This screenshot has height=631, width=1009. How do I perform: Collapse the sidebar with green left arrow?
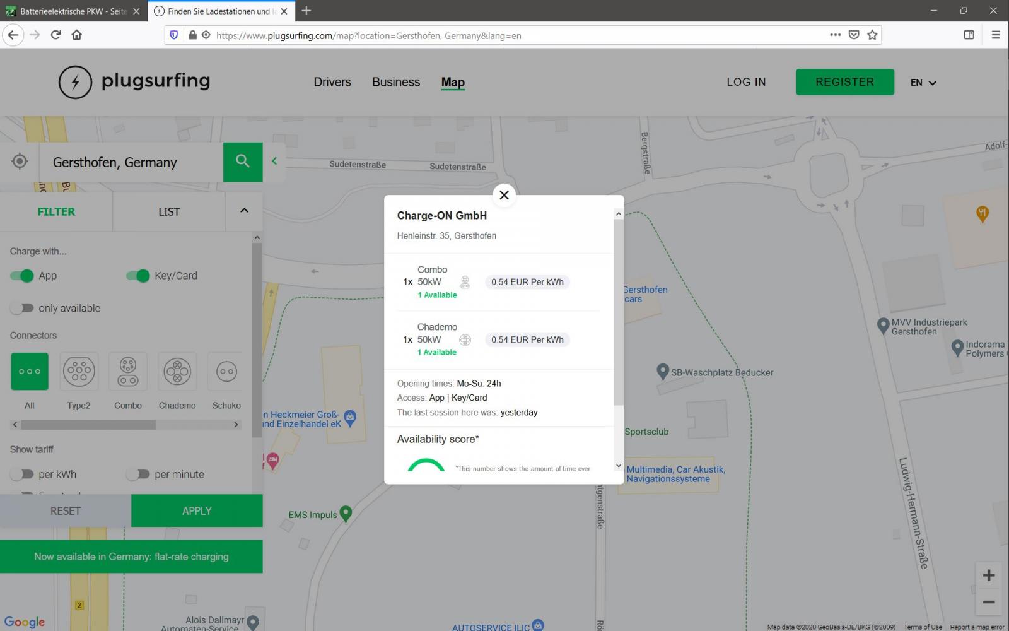(x=274, y=161)
